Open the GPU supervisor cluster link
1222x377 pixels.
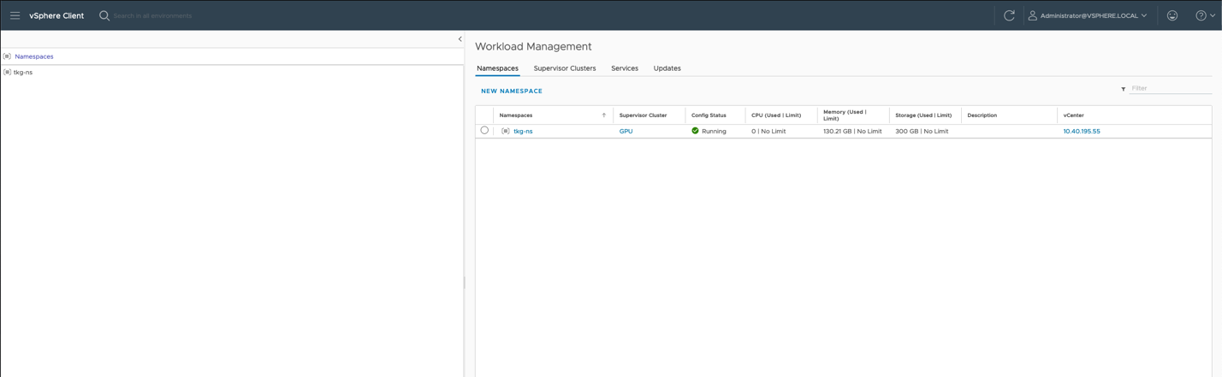pos(626,132)
